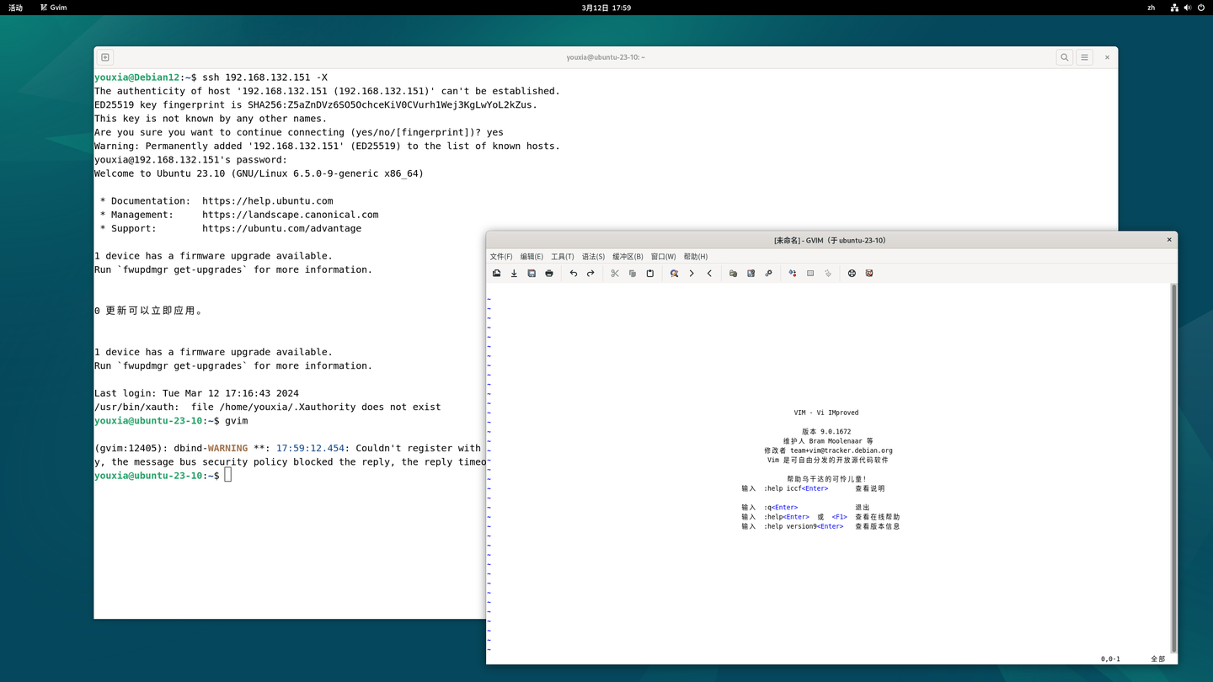Open the 文件(F) menu in GVim

(500, 256)
